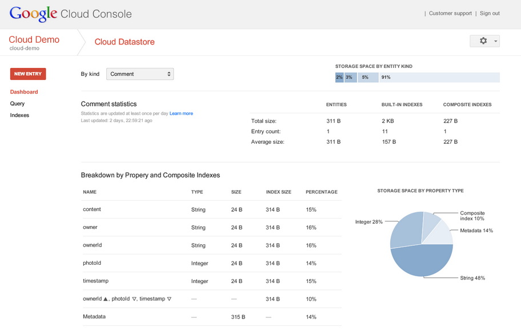Click the Google logo
Image resolution: width=521 pixels, height=335 pixels.
pyautogui.click(x=33, y=14)
